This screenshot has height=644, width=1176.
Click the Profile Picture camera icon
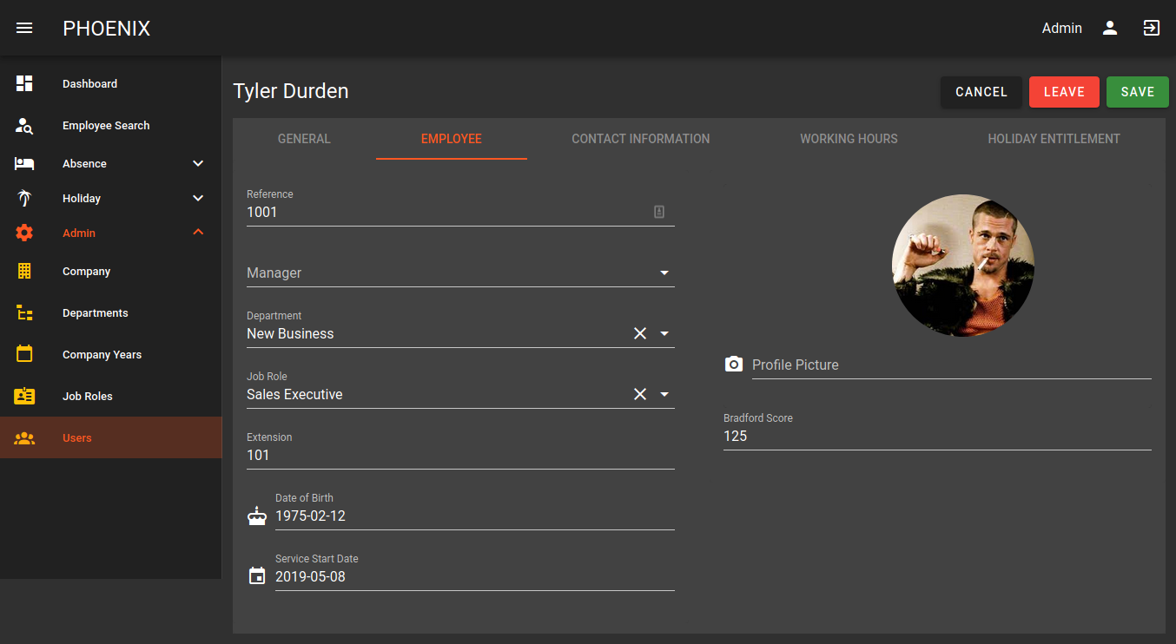click(x=734, y=365)
